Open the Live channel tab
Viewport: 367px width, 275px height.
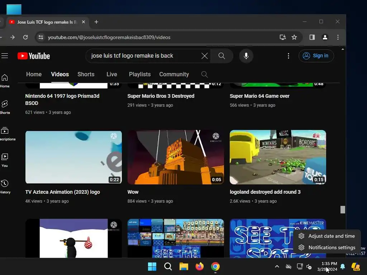(x=112, y=74)
